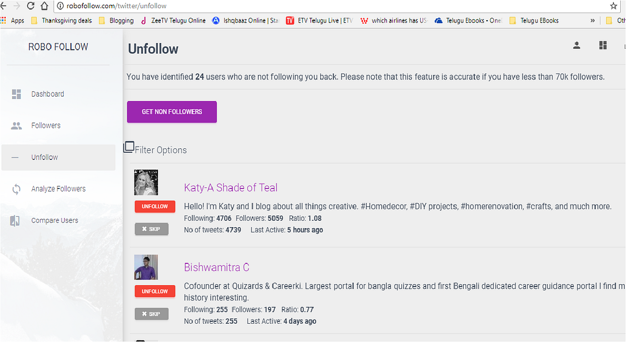The height and width of the screenshot is (345, 626).
Task: Click Bishwamitra C's profile photo
Action: pyautogui.click(x=146, y=267)
